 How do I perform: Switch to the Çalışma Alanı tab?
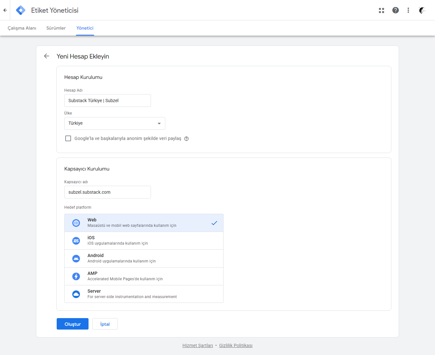tap(22, 28)
